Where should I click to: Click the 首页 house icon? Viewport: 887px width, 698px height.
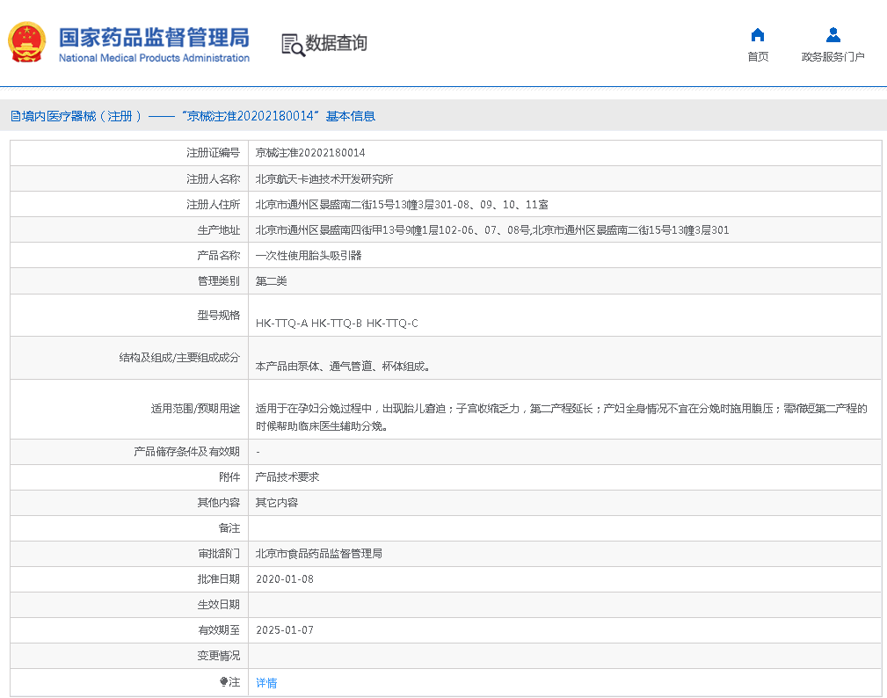[757, 35]
